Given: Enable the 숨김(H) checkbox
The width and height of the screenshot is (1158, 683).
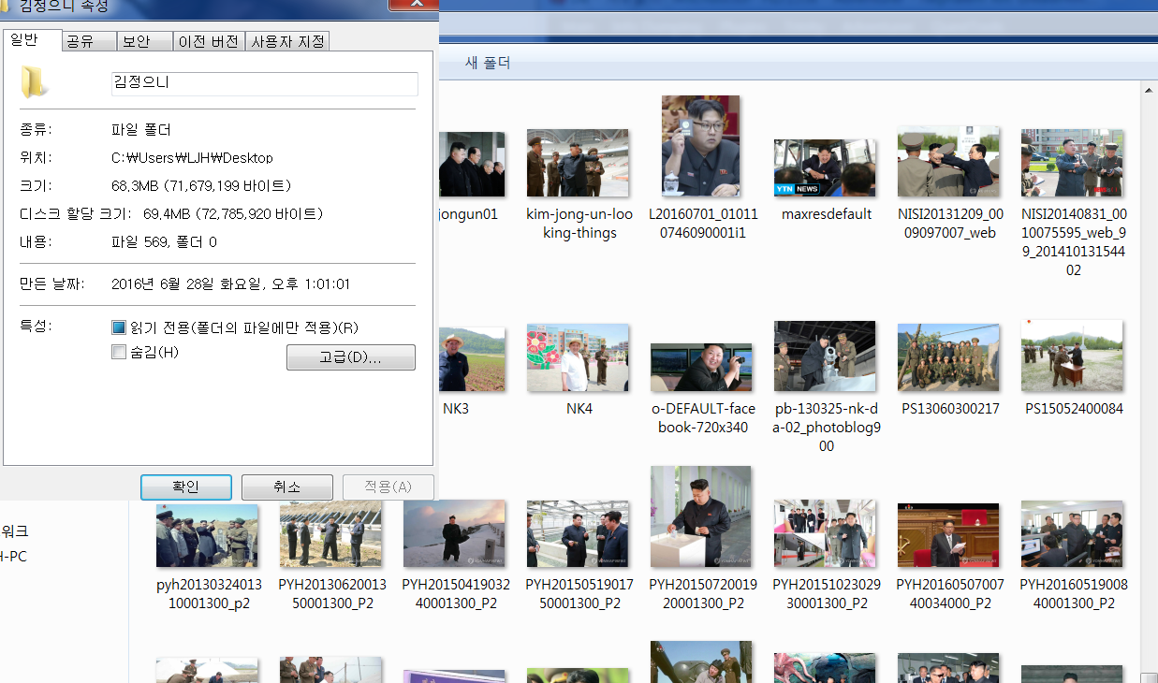Looking at the screenshot, I should [x=119, y=352].
